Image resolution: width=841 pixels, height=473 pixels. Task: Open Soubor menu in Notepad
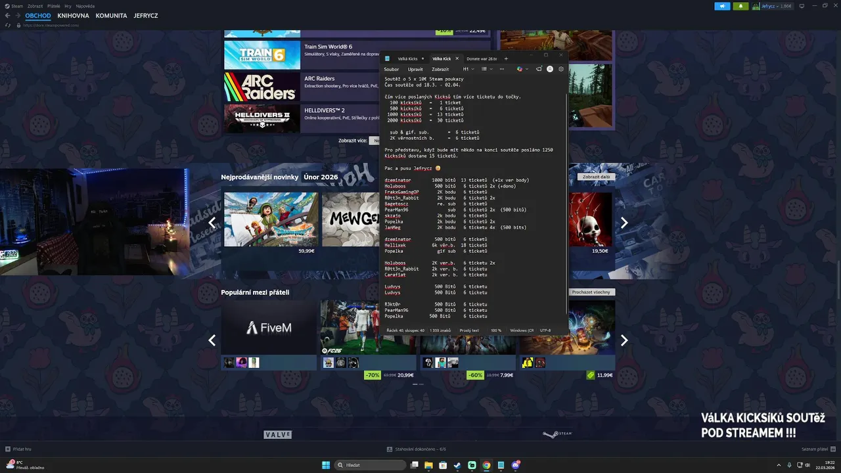[392, 69]
